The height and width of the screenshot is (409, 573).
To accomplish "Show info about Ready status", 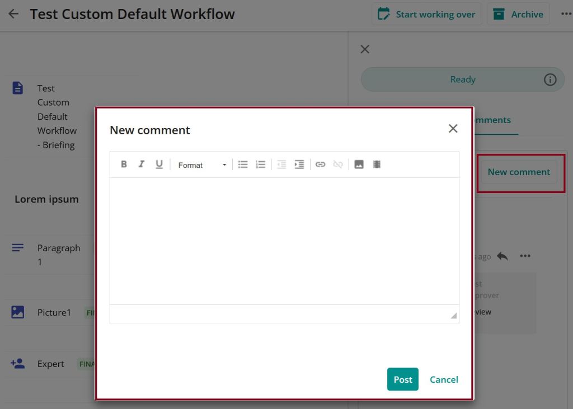I will [x=550, y=79].
